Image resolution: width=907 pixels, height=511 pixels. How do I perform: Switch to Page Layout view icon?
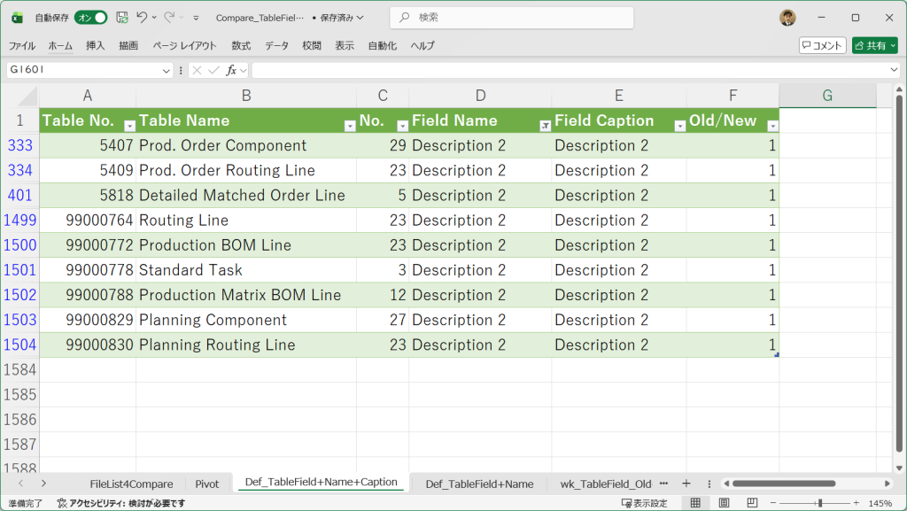724,503
